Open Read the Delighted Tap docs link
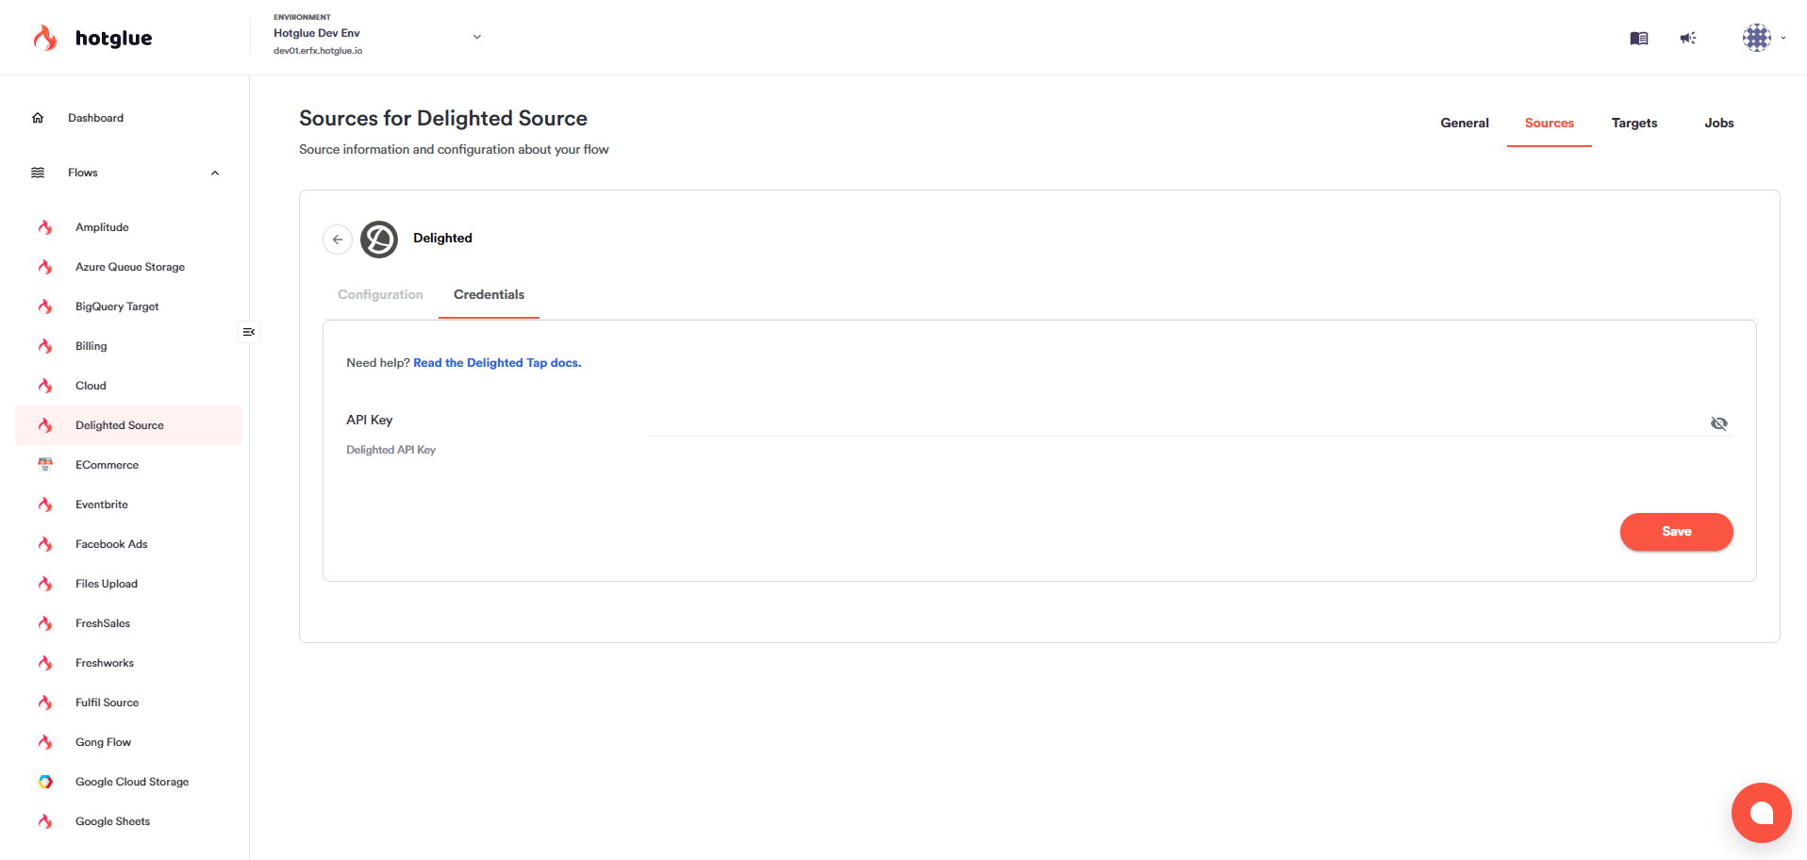1807x860 pixels. point(497,363)
